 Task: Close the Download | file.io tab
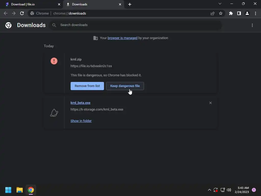(59, 4)
